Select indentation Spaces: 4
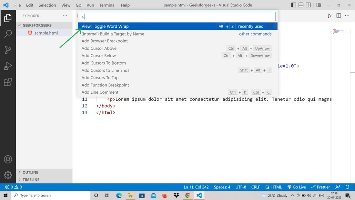Viewport: 355px width, 200px height. 222,187
